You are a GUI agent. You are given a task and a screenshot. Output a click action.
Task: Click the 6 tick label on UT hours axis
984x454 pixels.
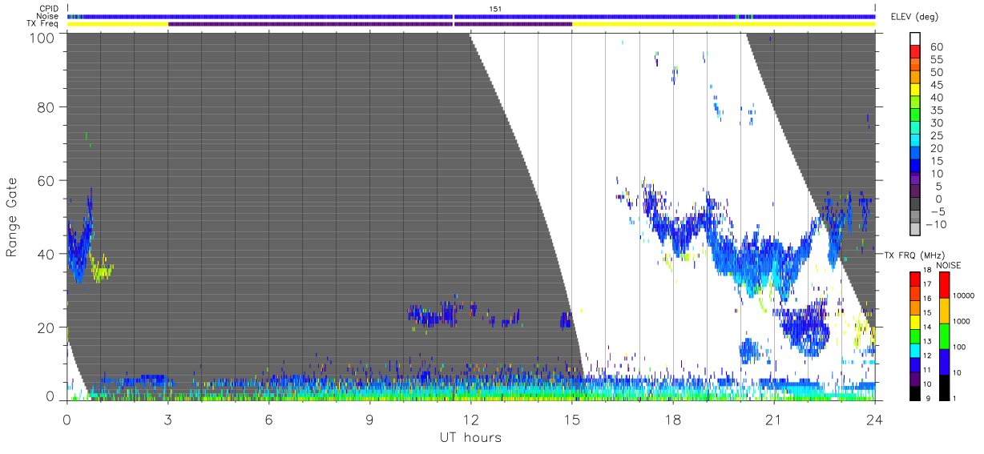click(x=268, y=420)
